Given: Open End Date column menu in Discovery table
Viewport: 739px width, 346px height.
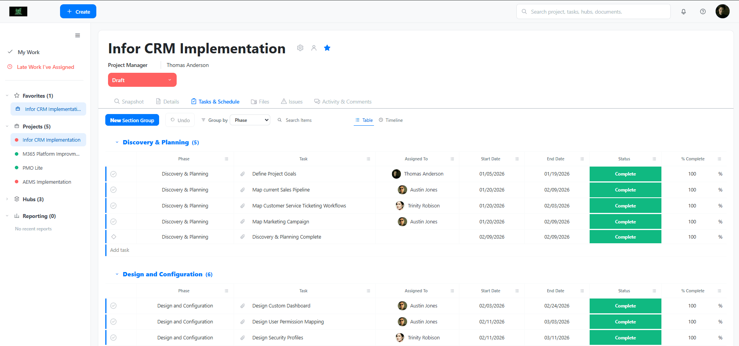Looking at the screenshot, I should pos(582,159).
